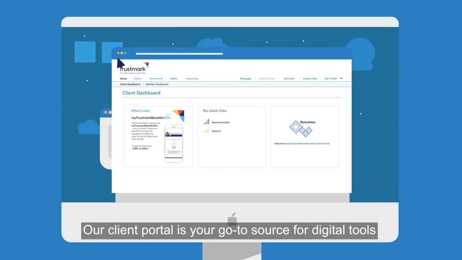Click the Reports bar chart icon
462x260 pixels.
(206, 130)
